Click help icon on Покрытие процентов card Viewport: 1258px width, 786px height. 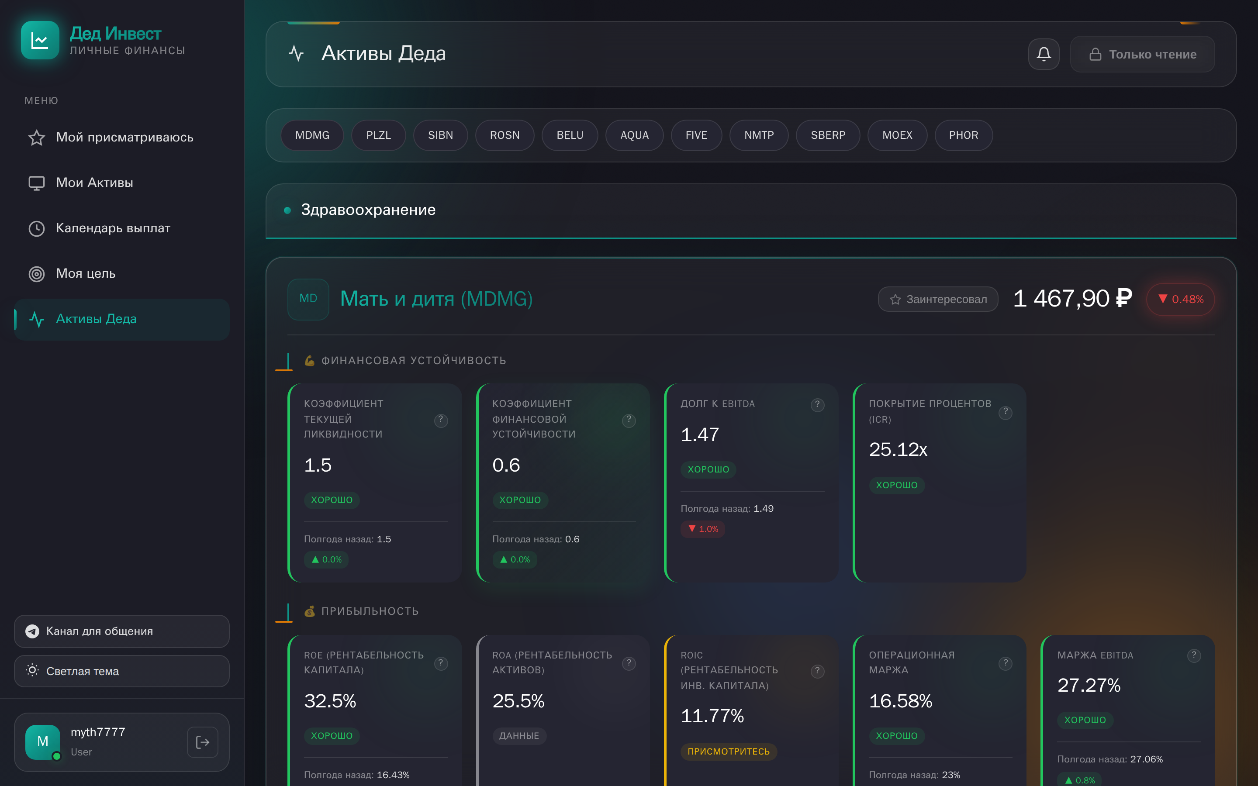(x=1006, y=412)
